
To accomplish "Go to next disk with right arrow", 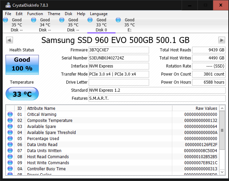I will point(222,40).
